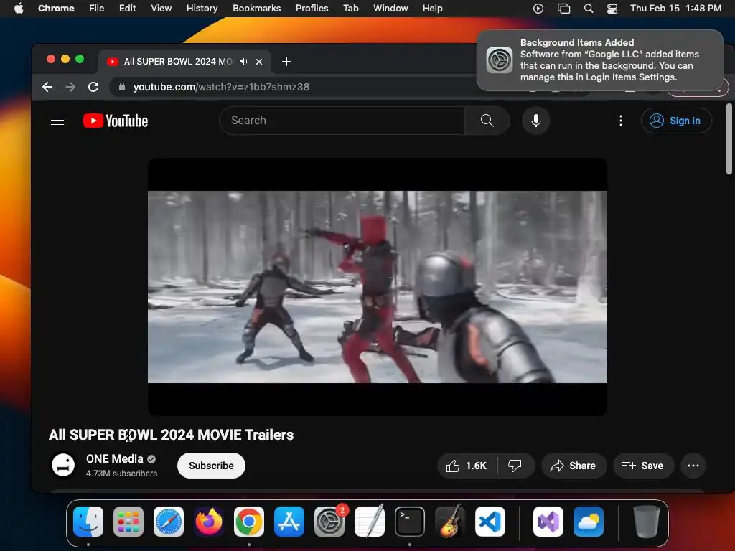Click the Now Playing menu bar icon
This screenshot has width=735, height=551.
coord(538,8)
